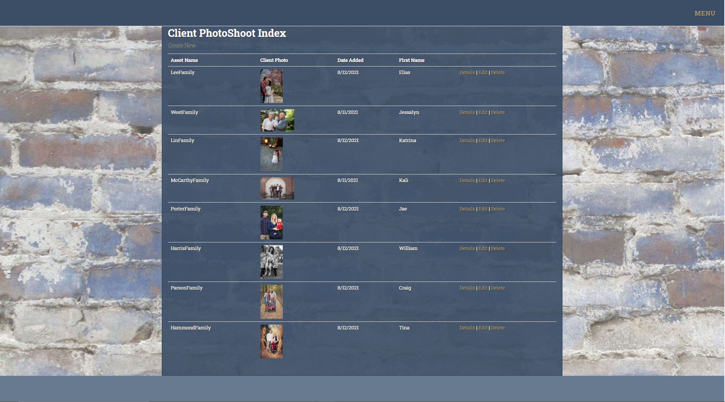725x402 pixels.
Task: Click the LeeFamily date 8/12/2021
Action: [348, 72]
